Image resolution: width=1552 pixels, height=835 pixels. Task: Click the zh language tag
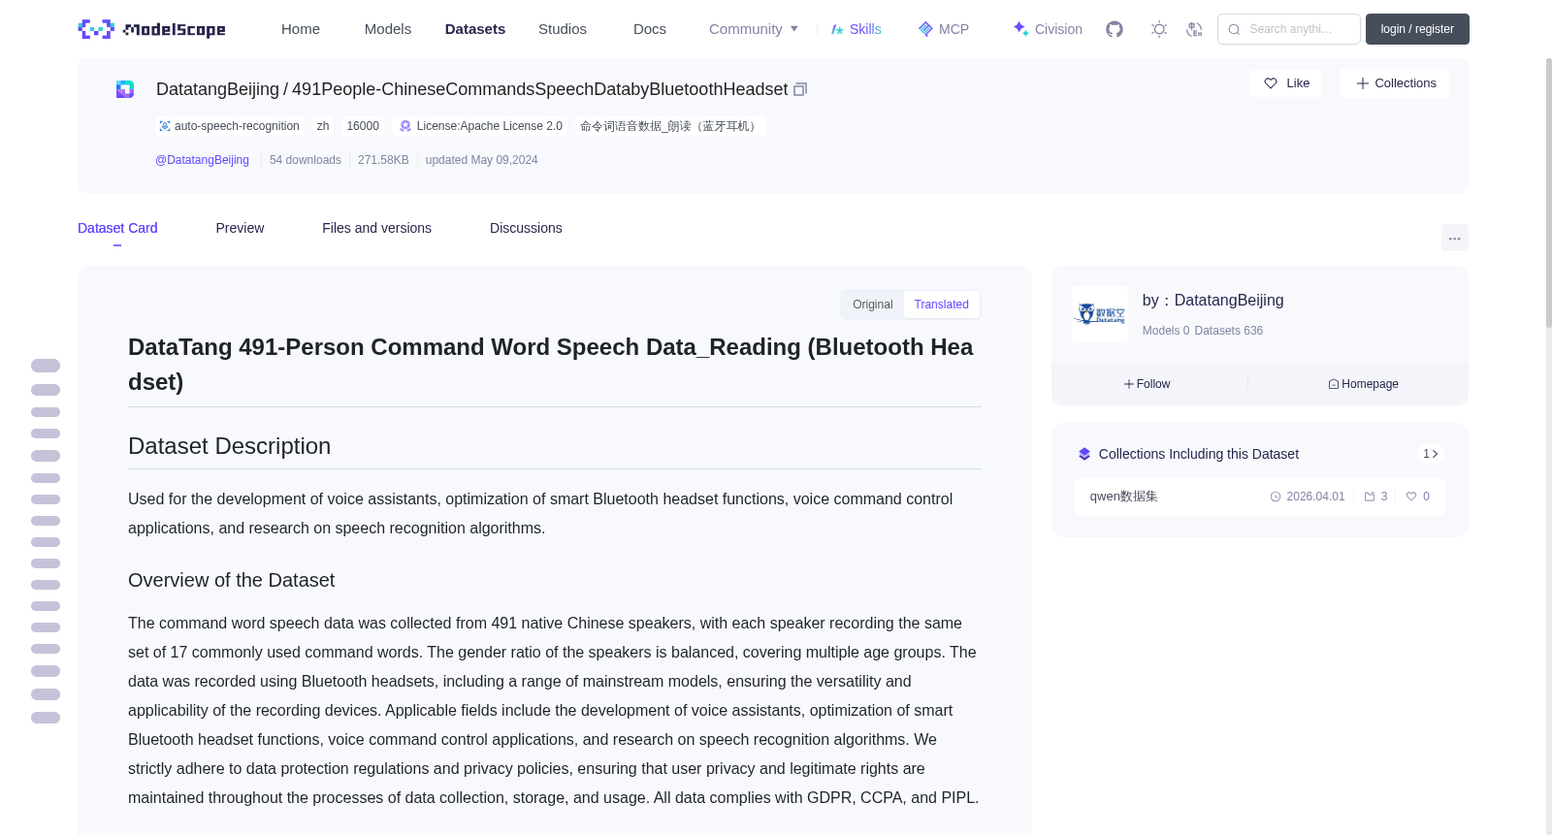(323, 126)
